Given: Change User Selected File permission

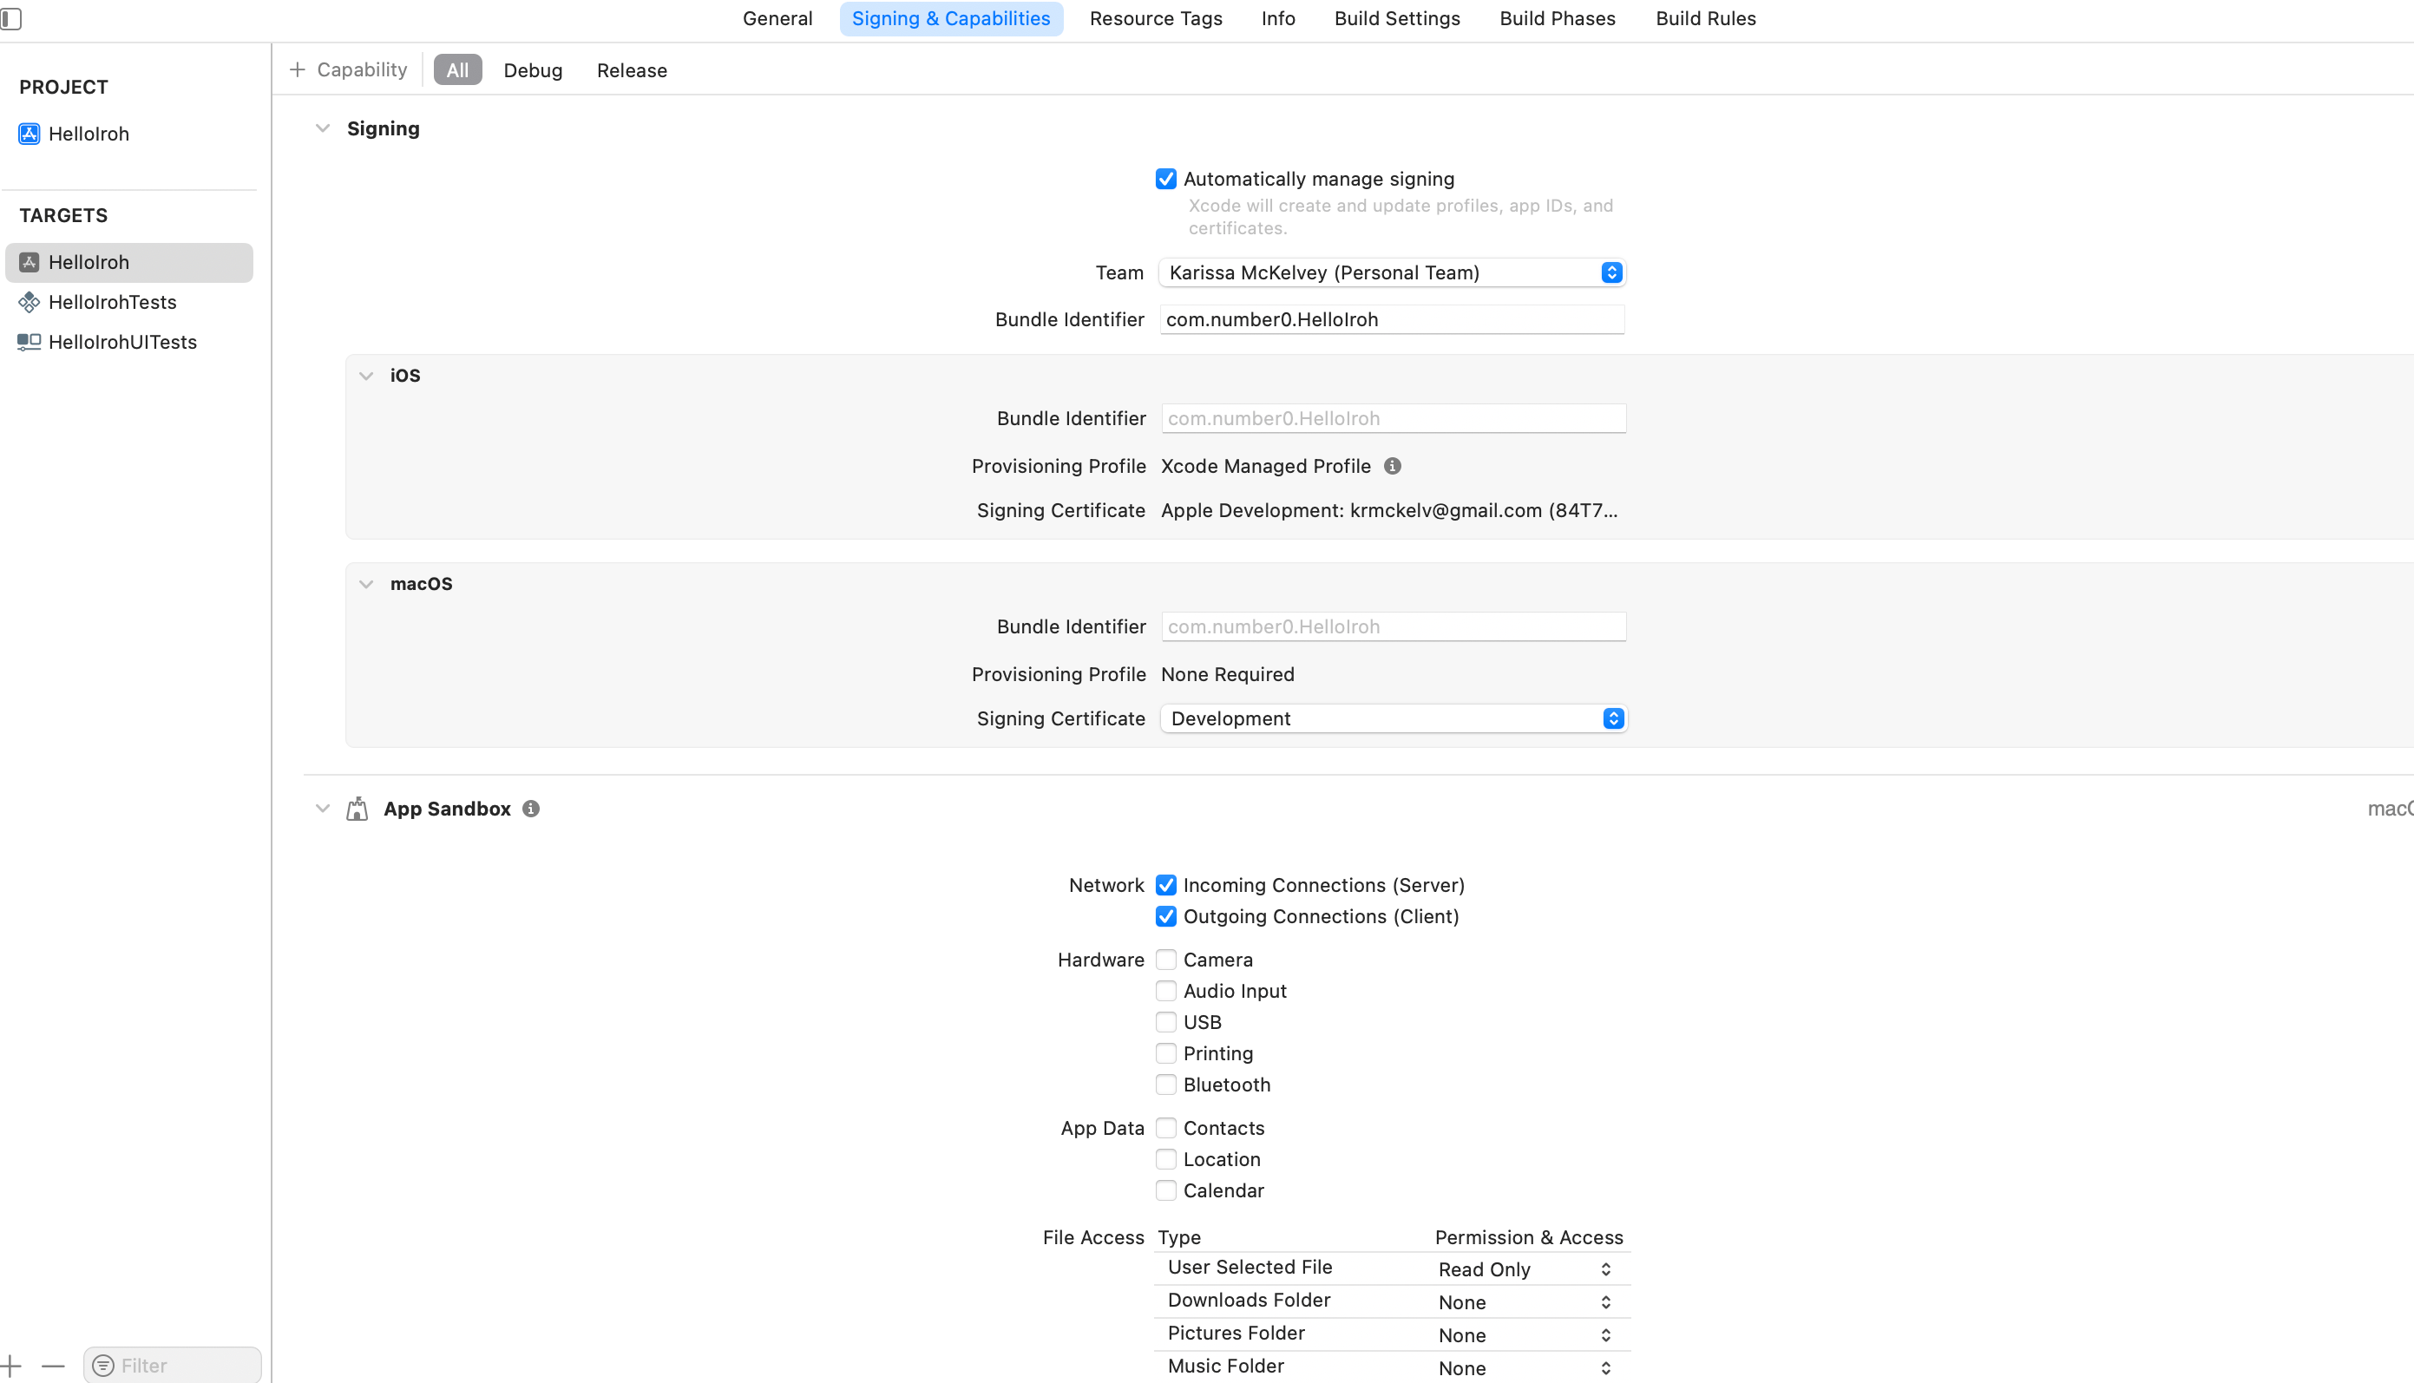Looking at the screenshot, I should pos(1525,1270).
